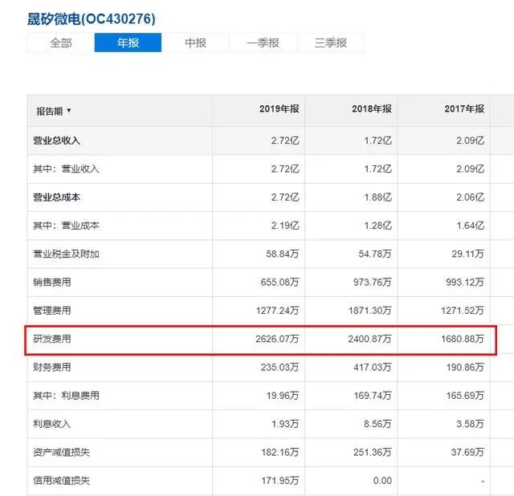Select the 年报 tab

[x=128, y=43]
